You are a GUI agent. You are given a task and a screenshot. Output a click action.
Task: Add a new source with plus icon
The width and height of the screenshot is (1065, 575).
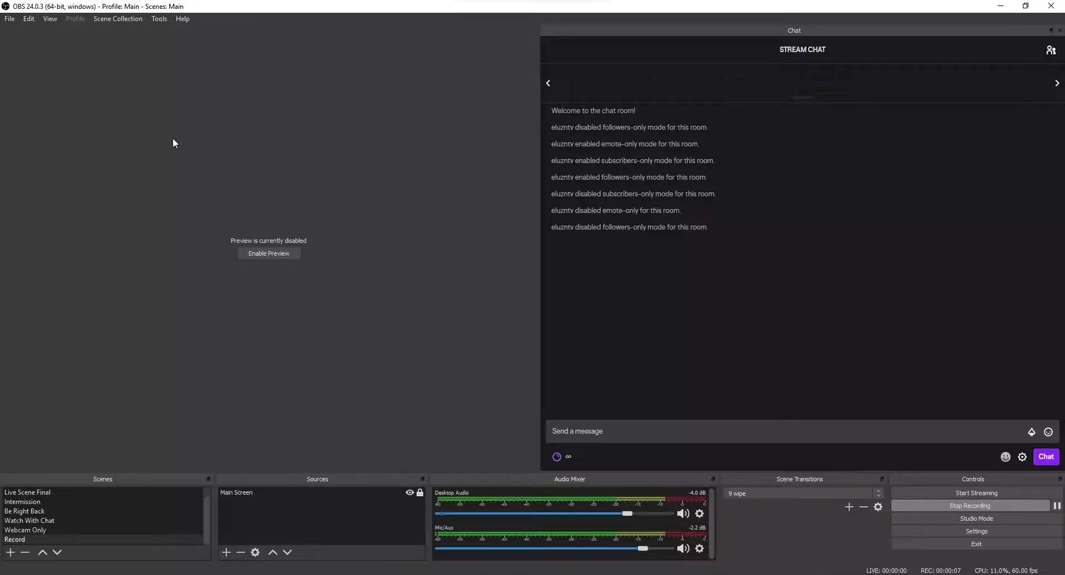click(226, 552)
